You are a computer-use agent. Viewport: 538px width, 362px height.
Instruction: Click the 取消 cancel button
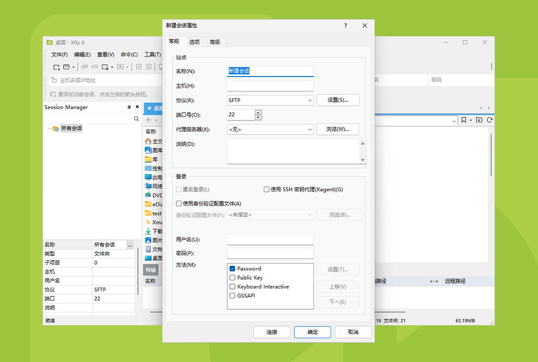[353, 332]
